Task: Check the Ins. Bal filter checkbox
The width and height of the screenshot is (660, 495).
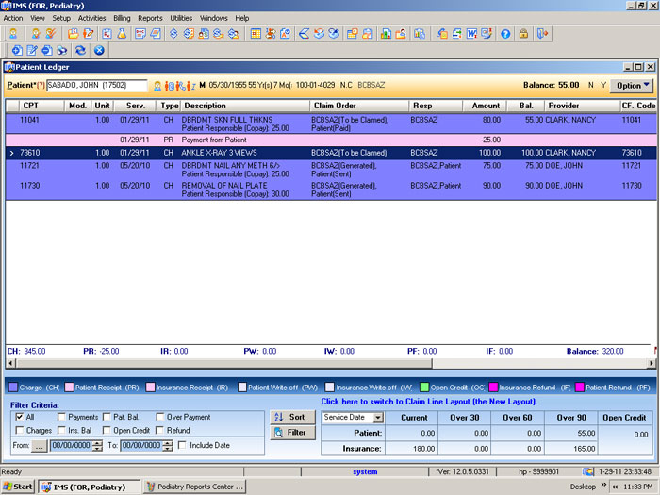Action: (x=61, y=430)
